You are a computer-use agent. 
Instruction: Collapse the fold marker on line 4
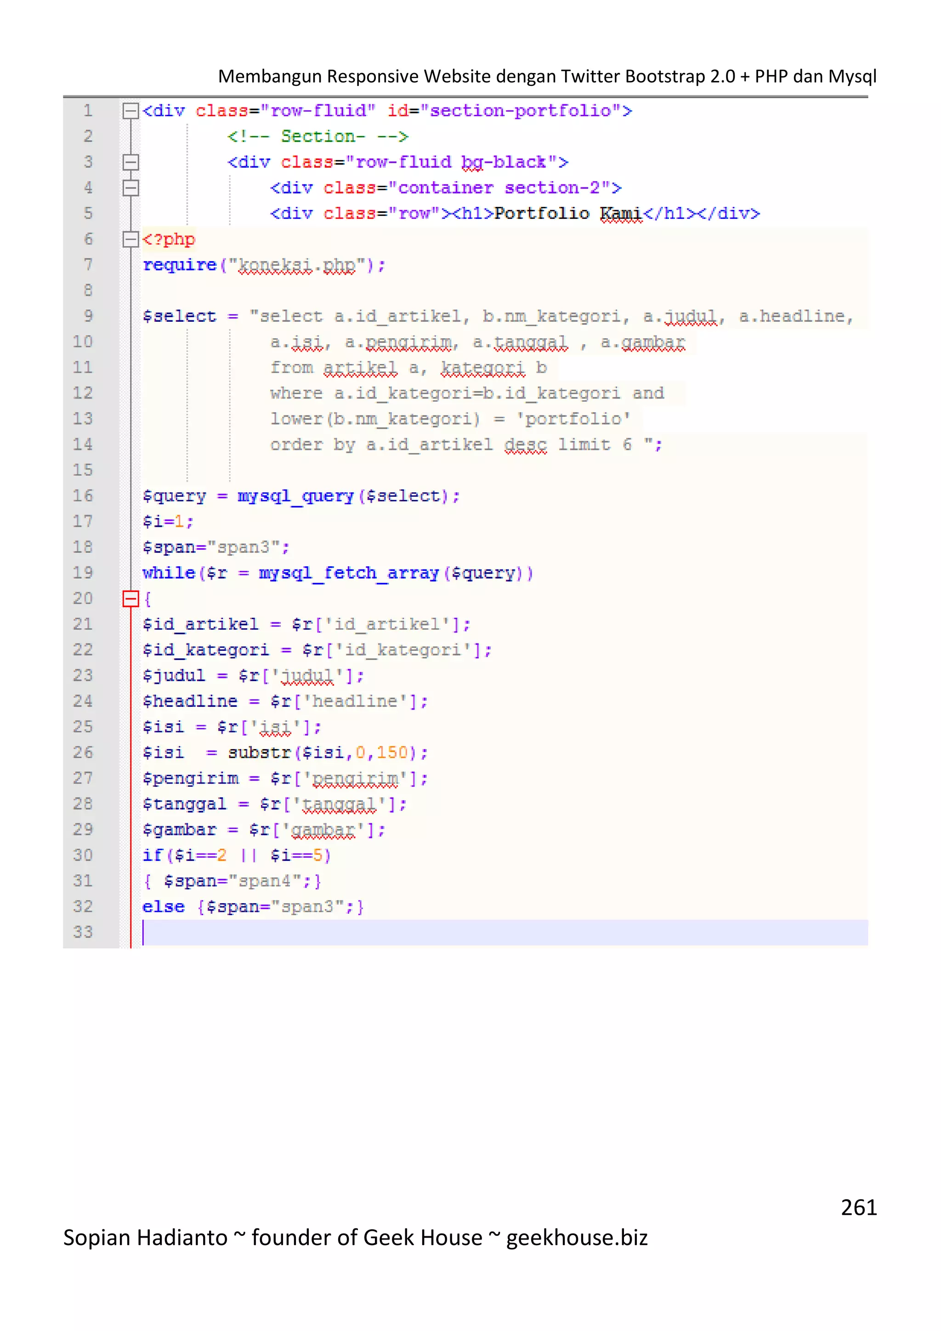point(131,188)
